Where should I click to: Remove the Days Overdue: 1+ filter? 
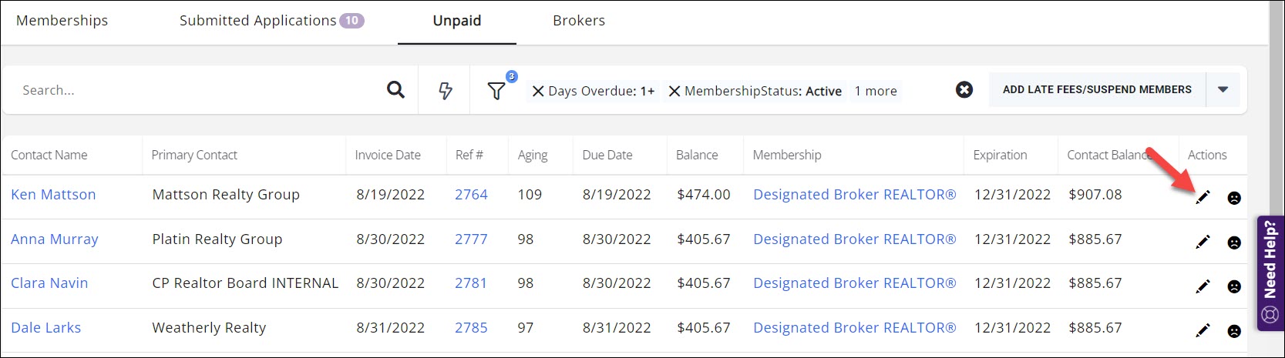(538, 92)
